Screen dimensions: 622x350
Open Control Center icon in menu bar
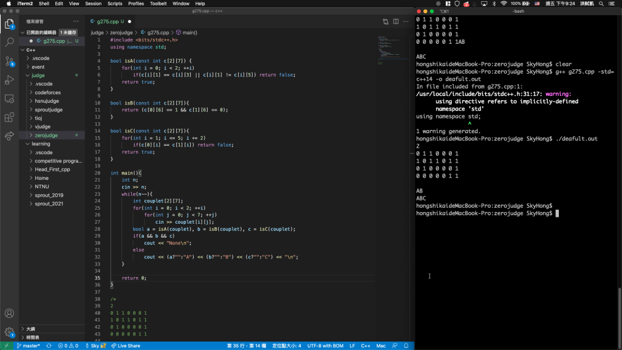[x=612, y=4]
